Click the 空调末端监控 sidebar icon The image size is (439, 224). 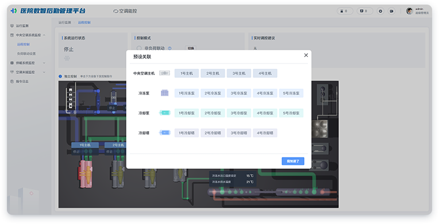(11, 72)
